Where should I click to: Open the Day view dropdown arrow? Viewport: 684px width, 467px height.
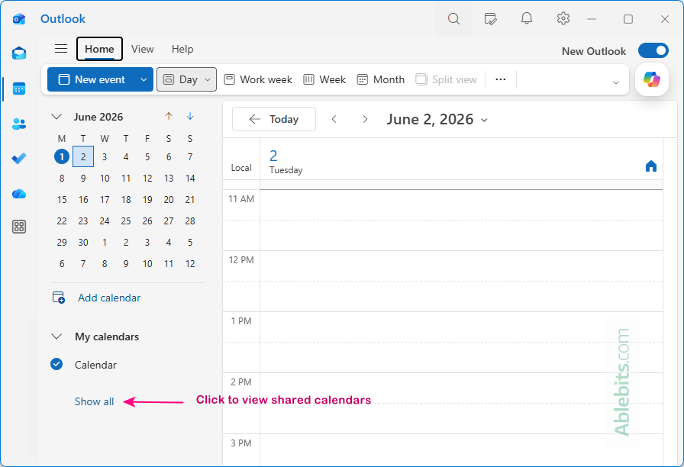point(208,79)
